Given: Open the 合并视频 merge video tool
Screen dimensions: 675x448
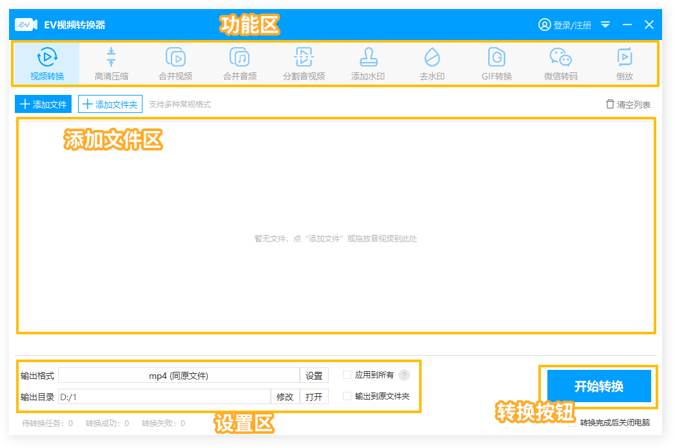Looking at the screenshot, I should [x=175, y=58].
